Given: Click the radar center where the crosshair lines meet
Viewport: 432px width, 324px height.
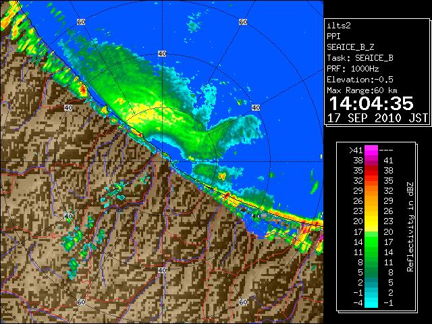Looking at the screenshot, I should pos(162,162).
